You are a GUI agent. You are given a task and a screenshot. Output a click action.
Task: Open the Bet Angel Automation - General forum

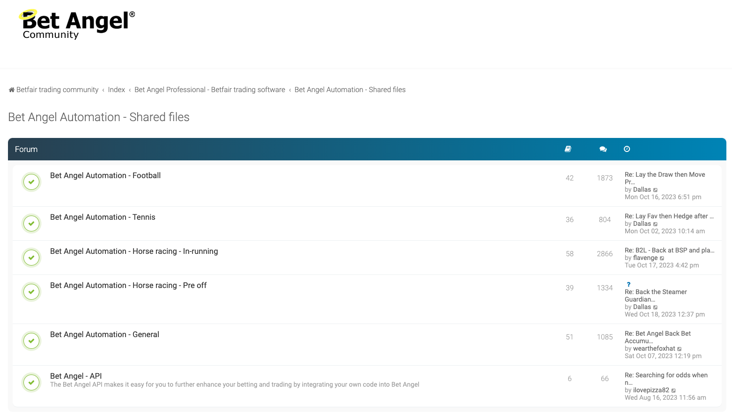[x=104, y=334]
